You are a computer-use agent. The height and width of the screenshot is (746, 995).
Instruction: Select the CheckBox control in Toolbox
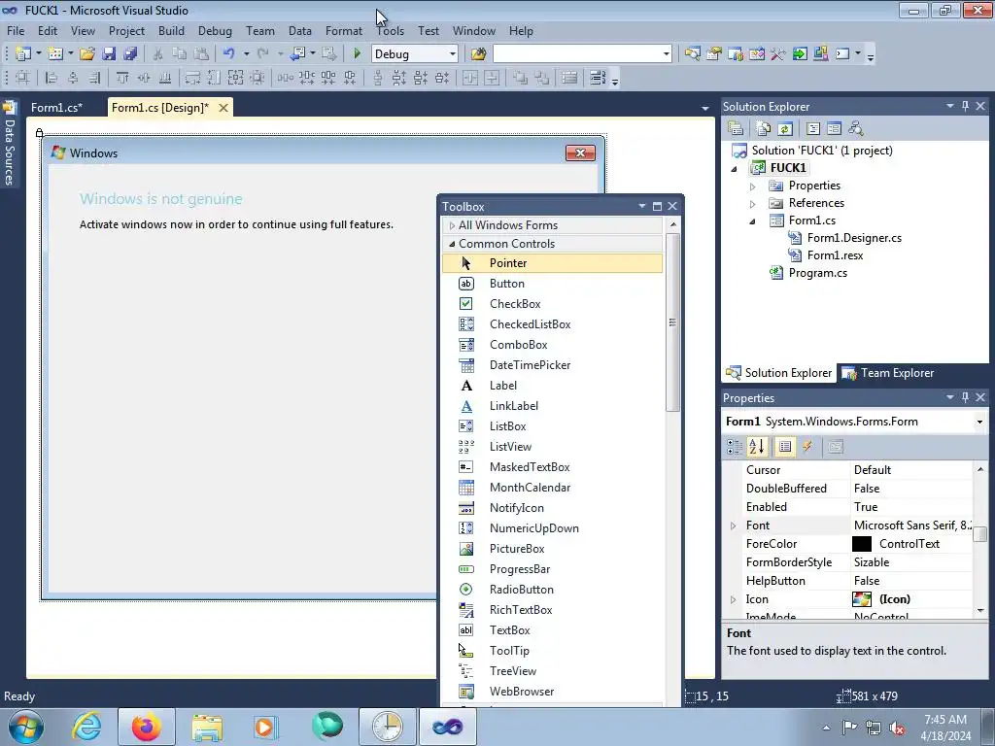(x=552, y=304)
